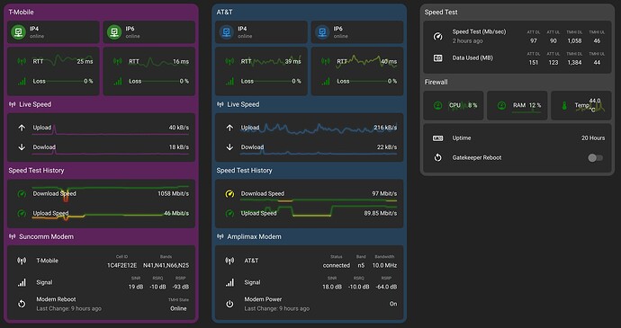Click the AT&T Status value connected

click(x=337, y=265)
